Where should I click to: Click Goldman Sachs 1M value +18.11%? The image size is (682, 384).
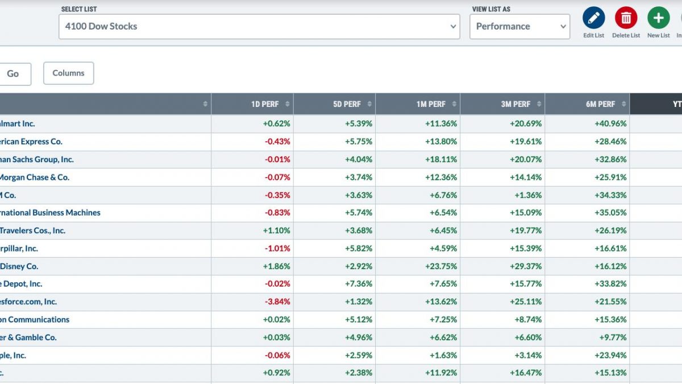point(441,159)
